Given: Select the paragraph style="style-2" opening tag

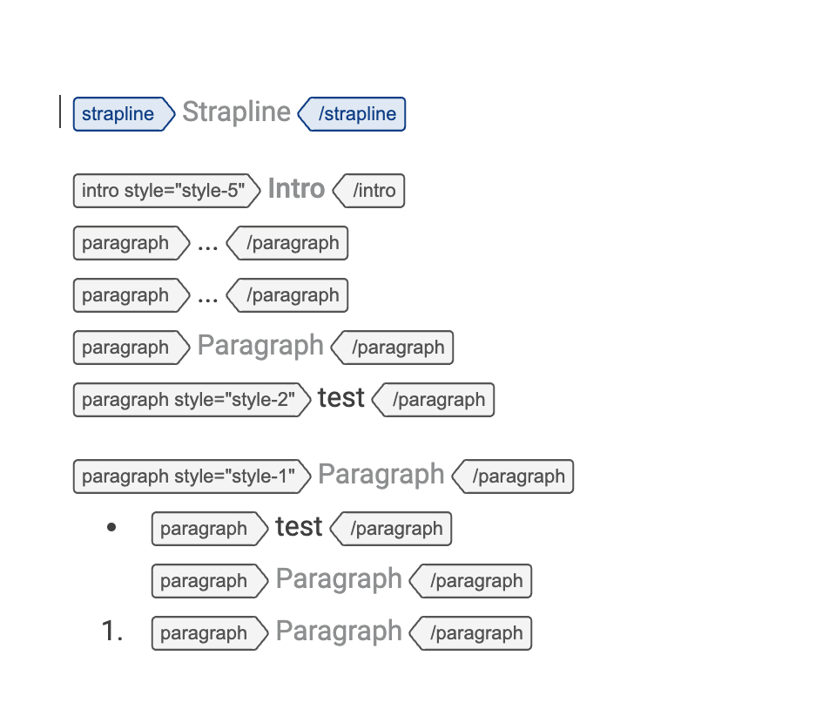Looking at the screenshot, I should [x=186, y=400].
